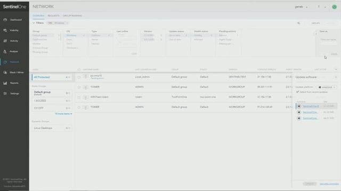
Task: Open the third SentinelOne package link
Action: click(310, 118)
